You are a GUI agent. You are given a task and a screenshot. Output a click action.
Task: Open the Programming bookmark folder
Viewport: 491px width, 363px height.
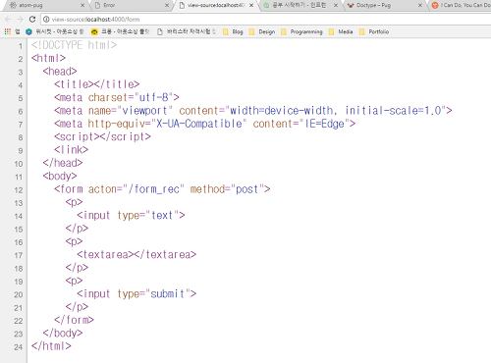point(301,31)
